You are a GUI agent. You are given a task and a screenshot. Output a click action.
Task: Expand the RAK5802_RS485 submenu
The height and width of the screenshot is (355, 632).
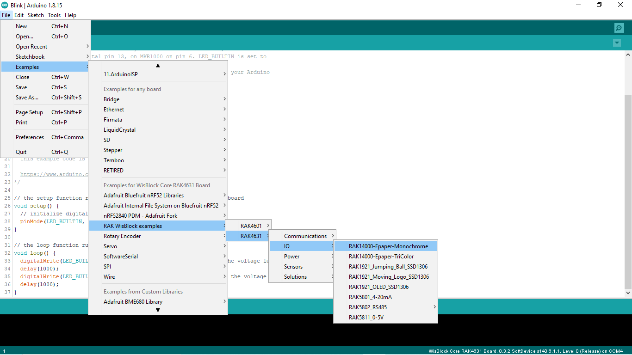pos(386,307)
